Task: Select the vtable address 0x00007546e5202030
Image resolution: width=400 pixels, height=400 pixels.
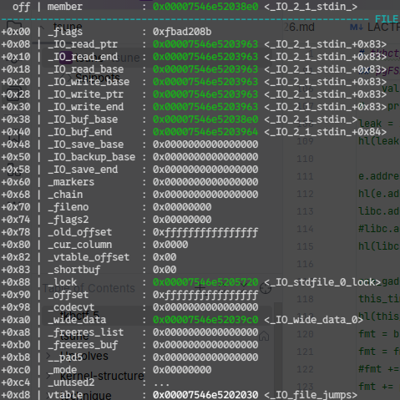Action: (x=205, y=395)
